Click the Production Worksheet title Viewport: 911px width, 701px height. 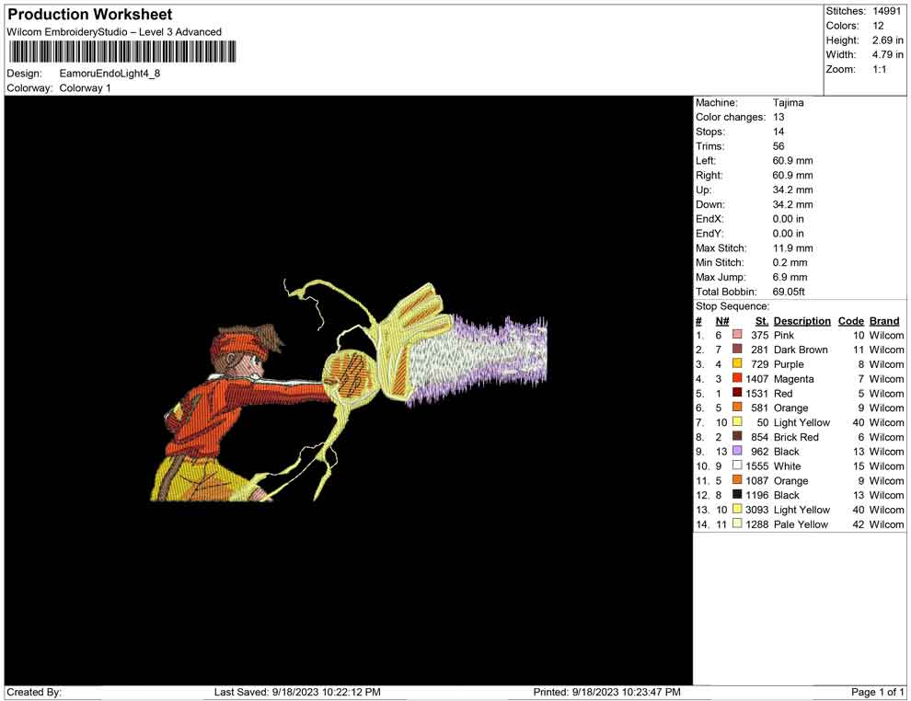90,15
